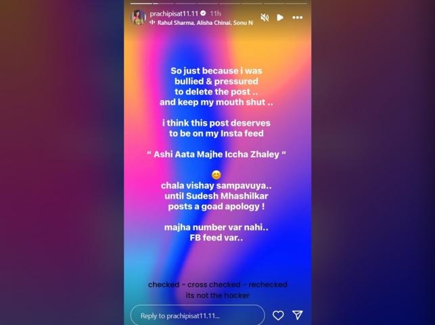Viewport: 435px width, 325px height.
Task: Jump to the seventh story progress segment
Action: pos(274,3)
